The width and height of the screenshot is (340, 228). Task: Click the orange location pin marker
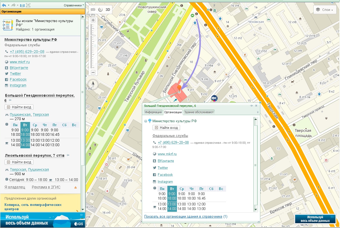click(x=179, y=88)
